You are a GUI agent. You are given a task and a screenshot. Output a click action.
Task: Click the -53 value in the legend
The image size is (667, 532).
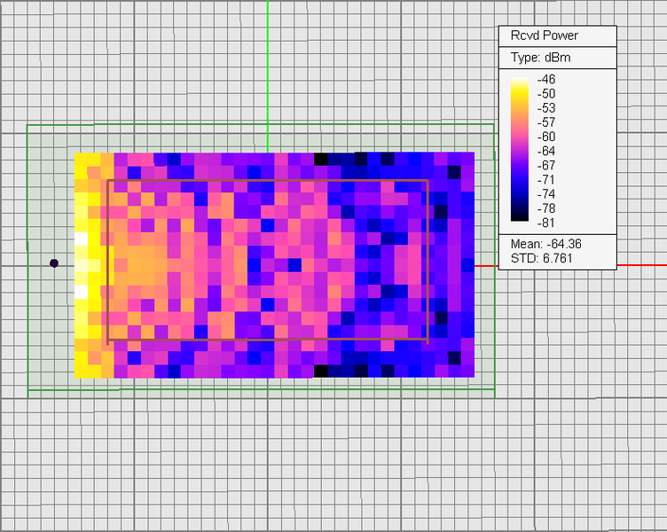tap(546, 108)
